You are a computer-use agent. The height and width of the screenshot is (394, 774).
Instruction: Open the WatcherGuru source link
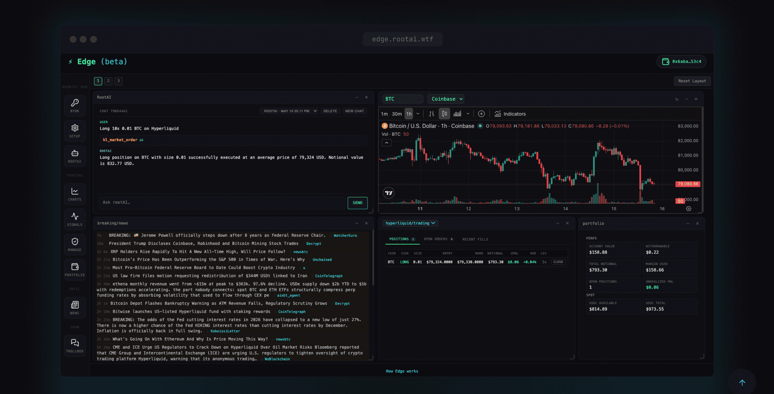[x=345, y=235]
